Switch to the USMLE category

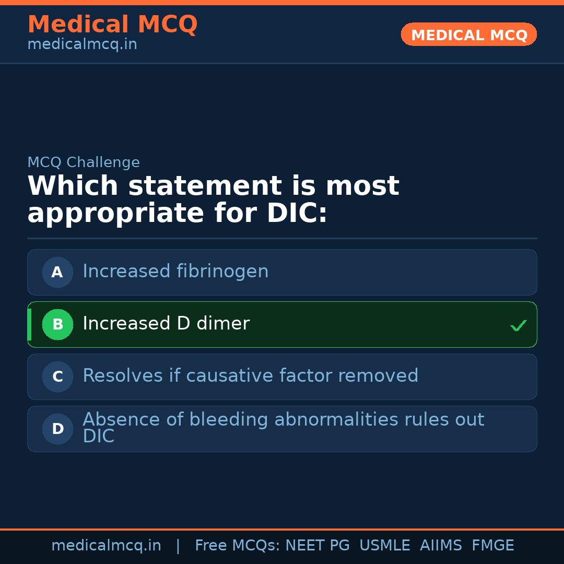pos(385,545)
